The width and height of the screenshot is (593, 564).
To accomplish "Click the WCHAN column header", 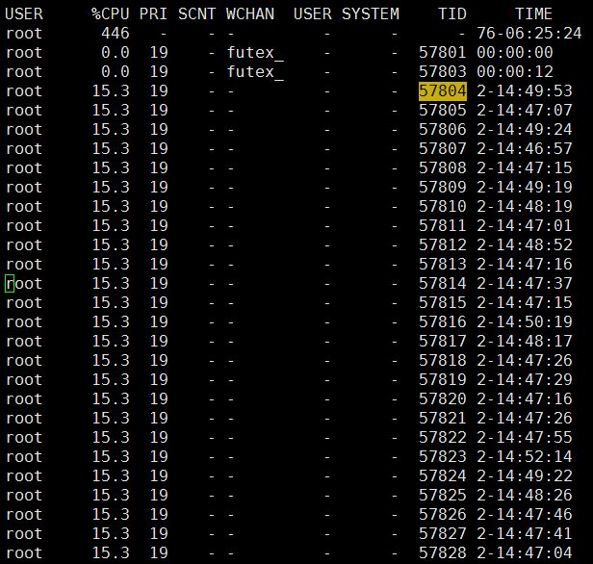I will (x=250, y=14).
